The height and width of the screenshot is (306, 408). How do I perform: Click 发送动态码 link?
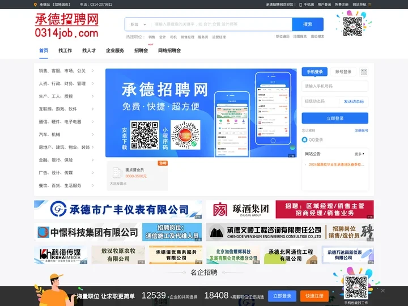(354, 101)
